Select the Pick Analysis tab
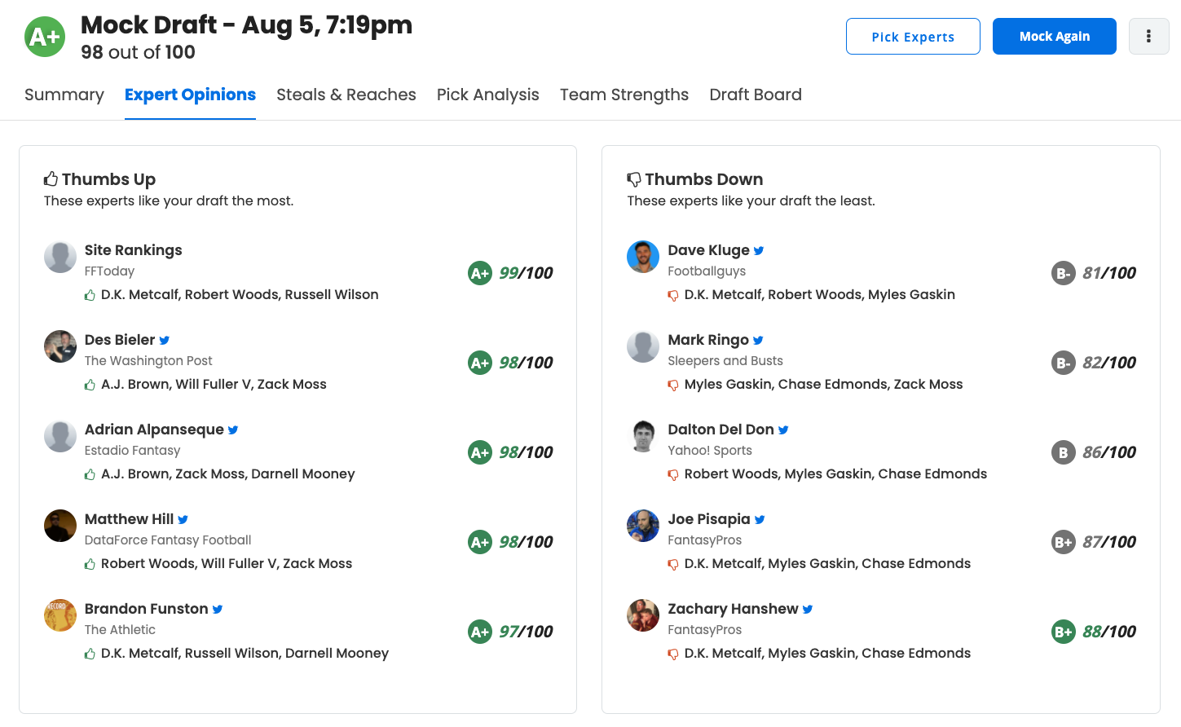The height and width of the screenshot is (727, 1181). (x=488, y=95)
